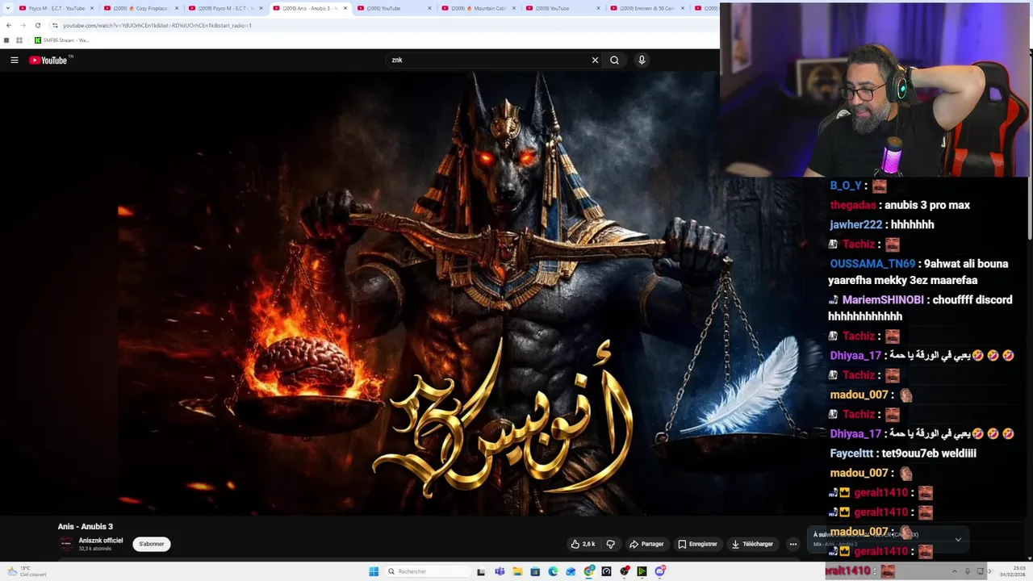Image resolution: width=1033 pixels, height=581 pixels.
Task: Click the 32,3 k abonnés subscriber count
Action: pyautogui.click(x=95, y=549)
